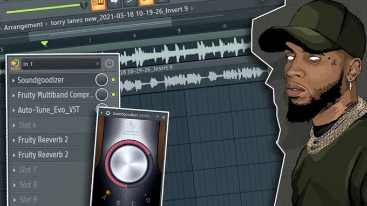The height and width of the screenshot is (206, 367).
Task: Open the first Fruity Reeverb 2 arrow menu
Action: point(14,140)
